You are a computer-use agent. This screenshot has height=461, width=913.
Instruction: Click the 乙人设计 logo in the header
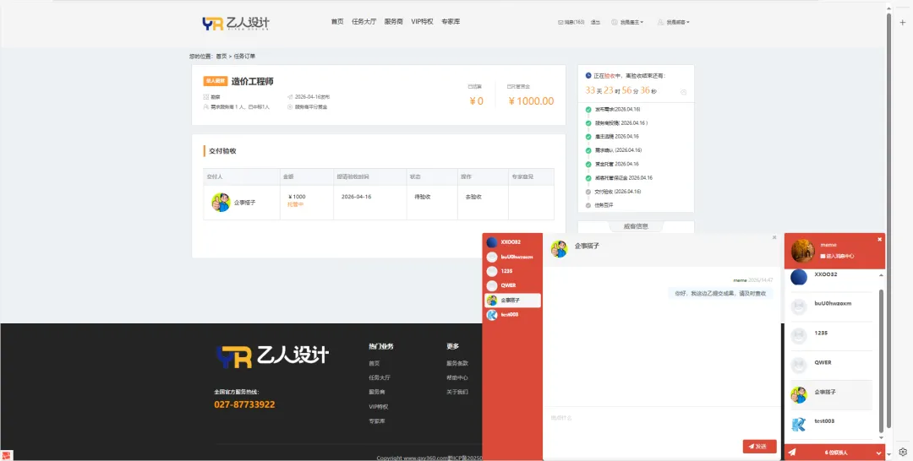(236, 23)
